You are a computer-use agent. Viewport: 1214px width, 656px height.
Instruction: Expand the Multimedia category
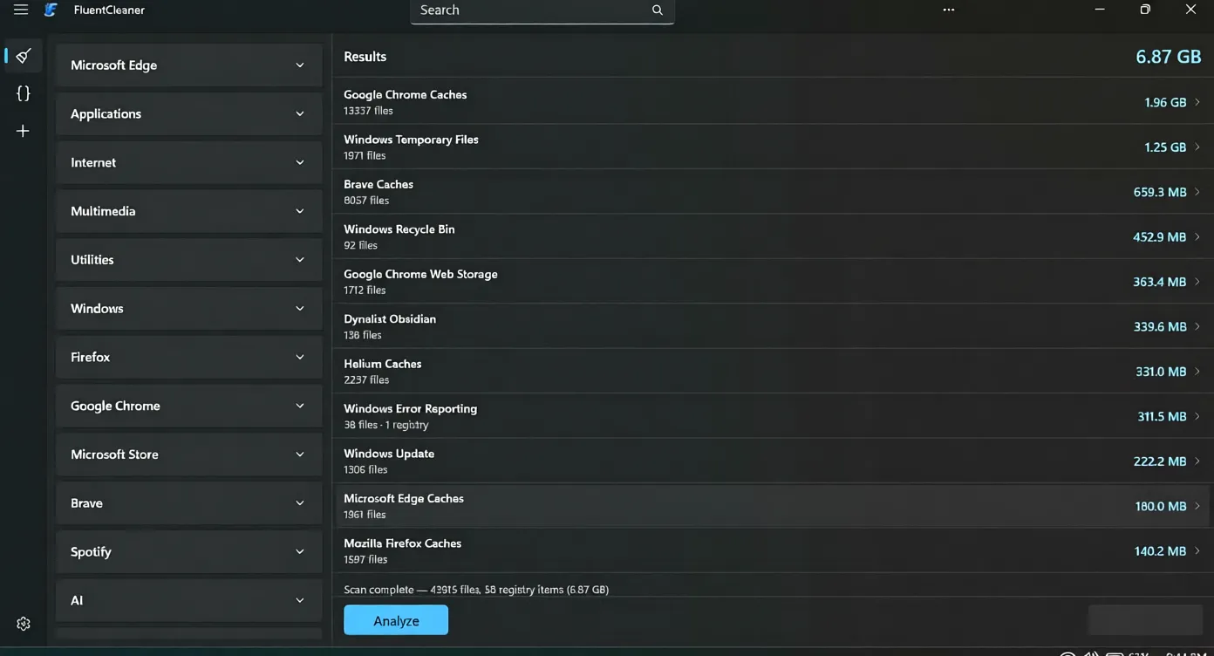point(188,211)
